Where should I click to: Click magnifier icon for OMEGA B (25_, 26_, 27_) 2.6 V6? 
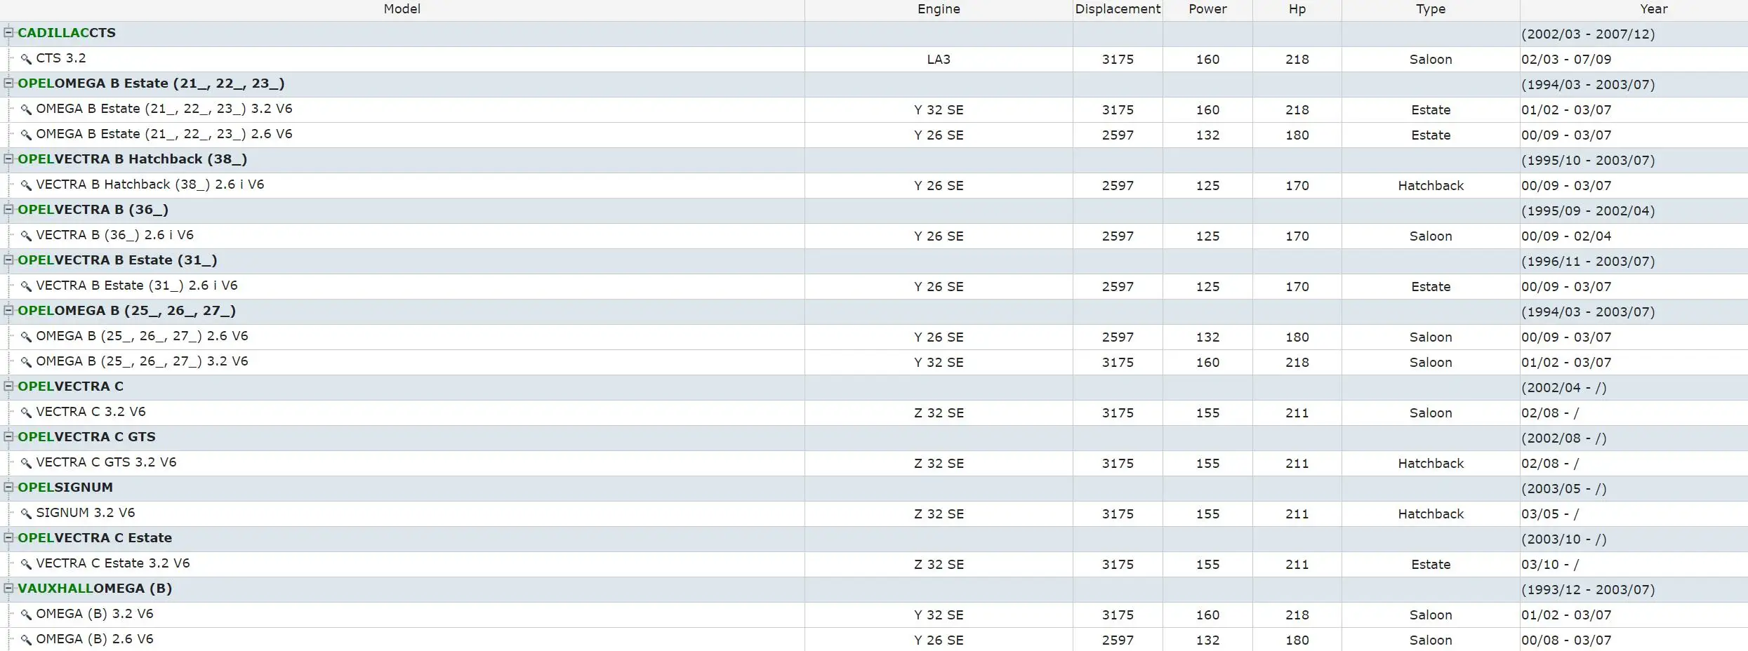pyautogui.click(x=26, y=337)
